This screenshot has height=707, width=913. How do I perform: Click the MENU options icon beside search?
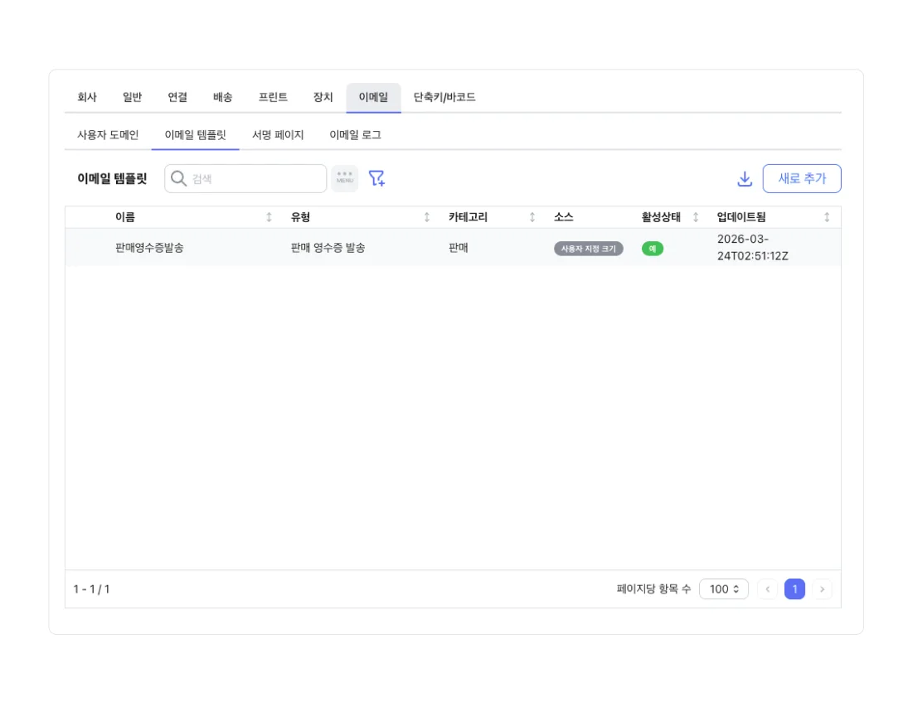click(344, 177)
